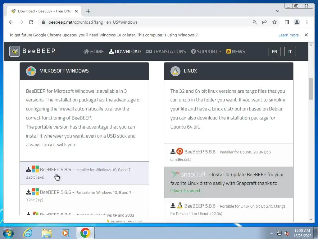Image resolution: width=318 pixels, height=239 pixels.
Task: Download BeeBEEP 5.8.6 Portable 32bit zip
Action: (84, 196)
